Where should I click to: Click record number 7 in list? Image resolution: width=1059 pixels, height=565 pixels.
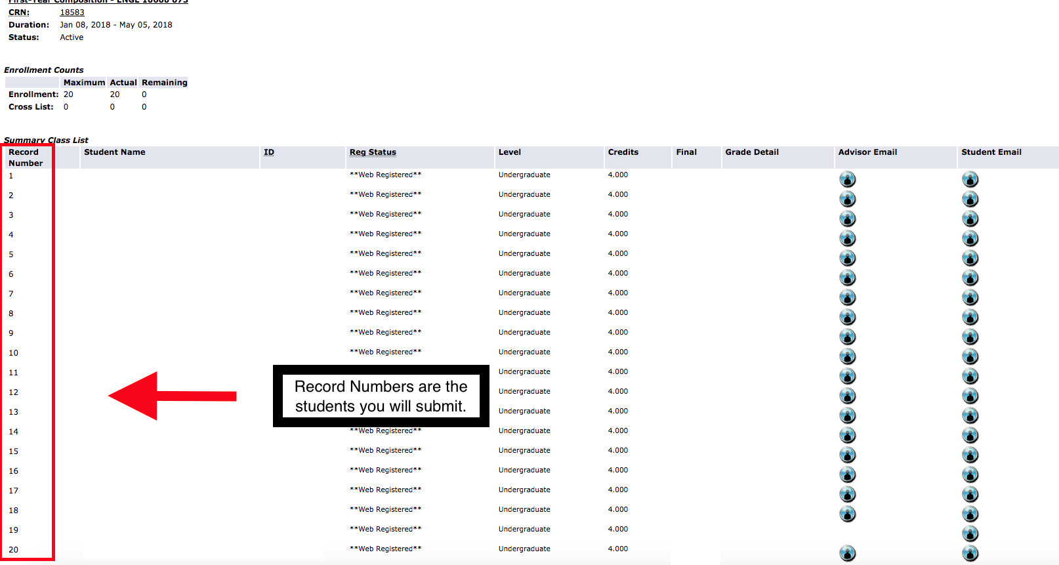coord(11,294)
